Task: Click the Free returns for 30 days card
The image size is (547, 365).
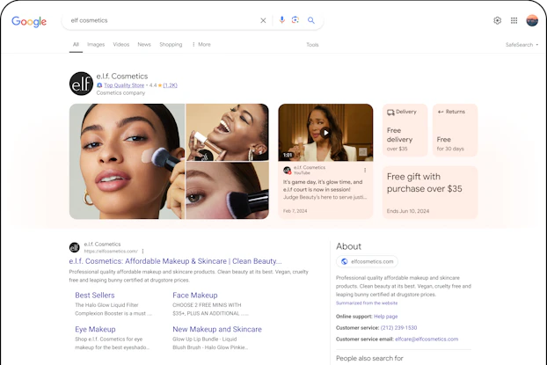Action: [x=455, y=130]
